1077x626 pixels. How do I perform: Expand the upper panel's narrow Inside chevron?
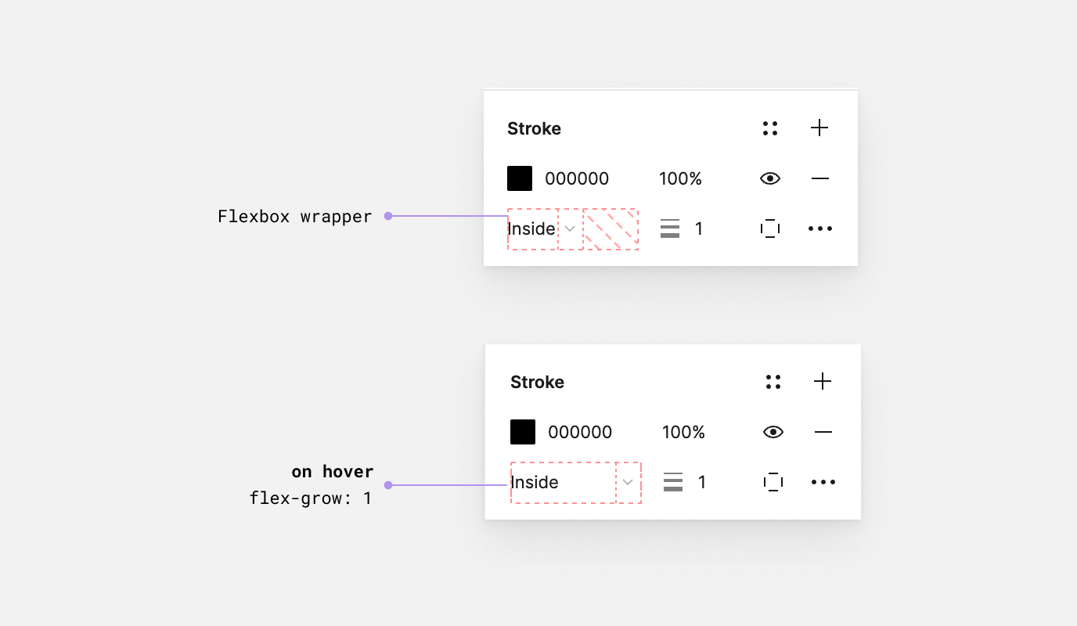click(x=571, y=228)
